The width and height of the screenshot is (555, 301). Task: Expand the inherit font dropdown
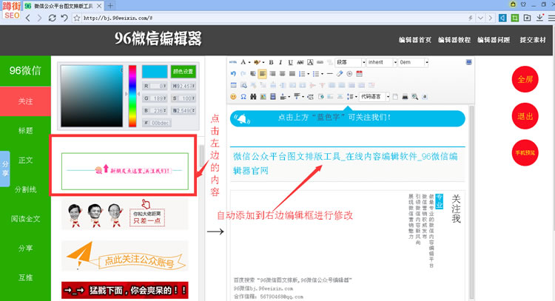click(381, 62)
